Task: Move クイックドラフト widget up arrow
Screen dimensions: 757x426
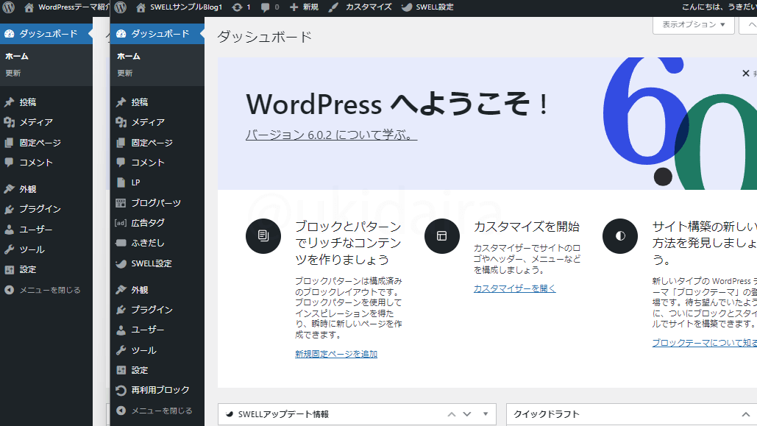Action: (746, 414)
